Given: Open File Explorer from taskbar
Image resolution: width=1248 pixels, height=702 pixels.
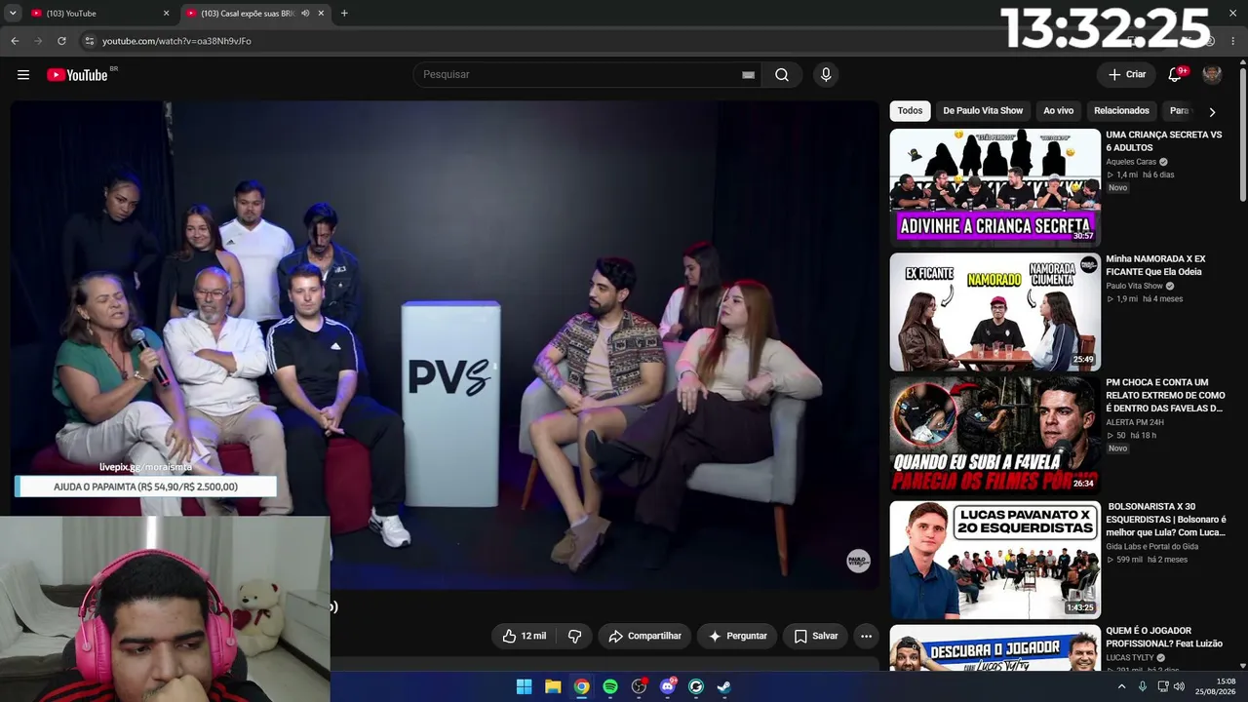Looking at the screenshot, I should click(553, 686).
